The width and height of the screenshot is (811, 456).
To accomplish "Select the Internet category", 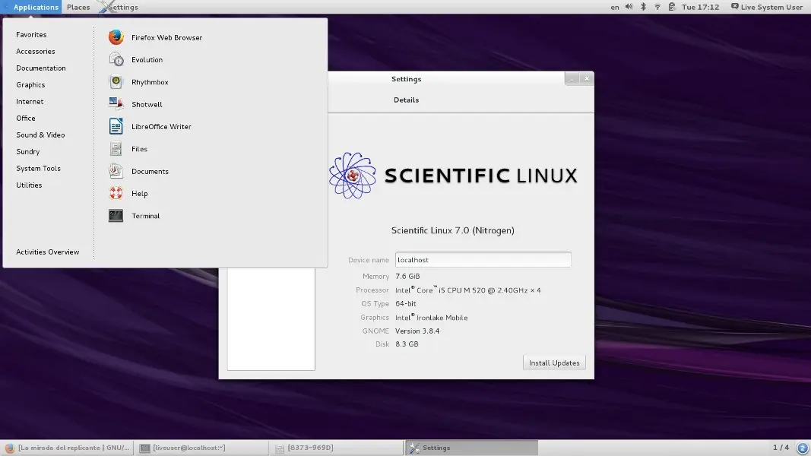I will pos(30,101).
